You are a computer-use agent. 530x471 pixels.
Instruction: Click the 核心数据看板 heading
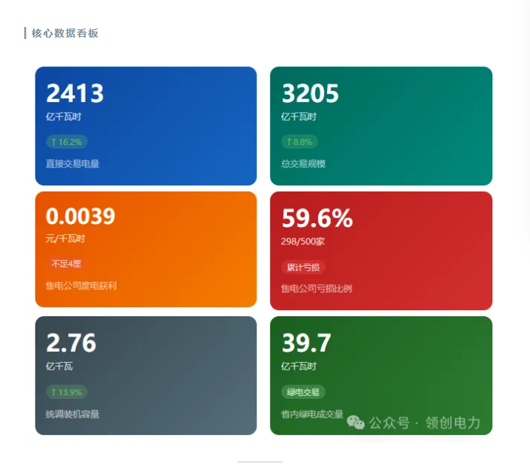[65, 33]
